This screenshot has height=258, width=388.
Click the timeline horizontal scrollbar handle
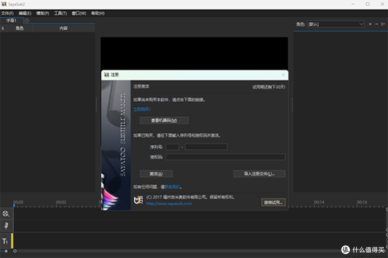pyautogui.click(x=15, y=251)
